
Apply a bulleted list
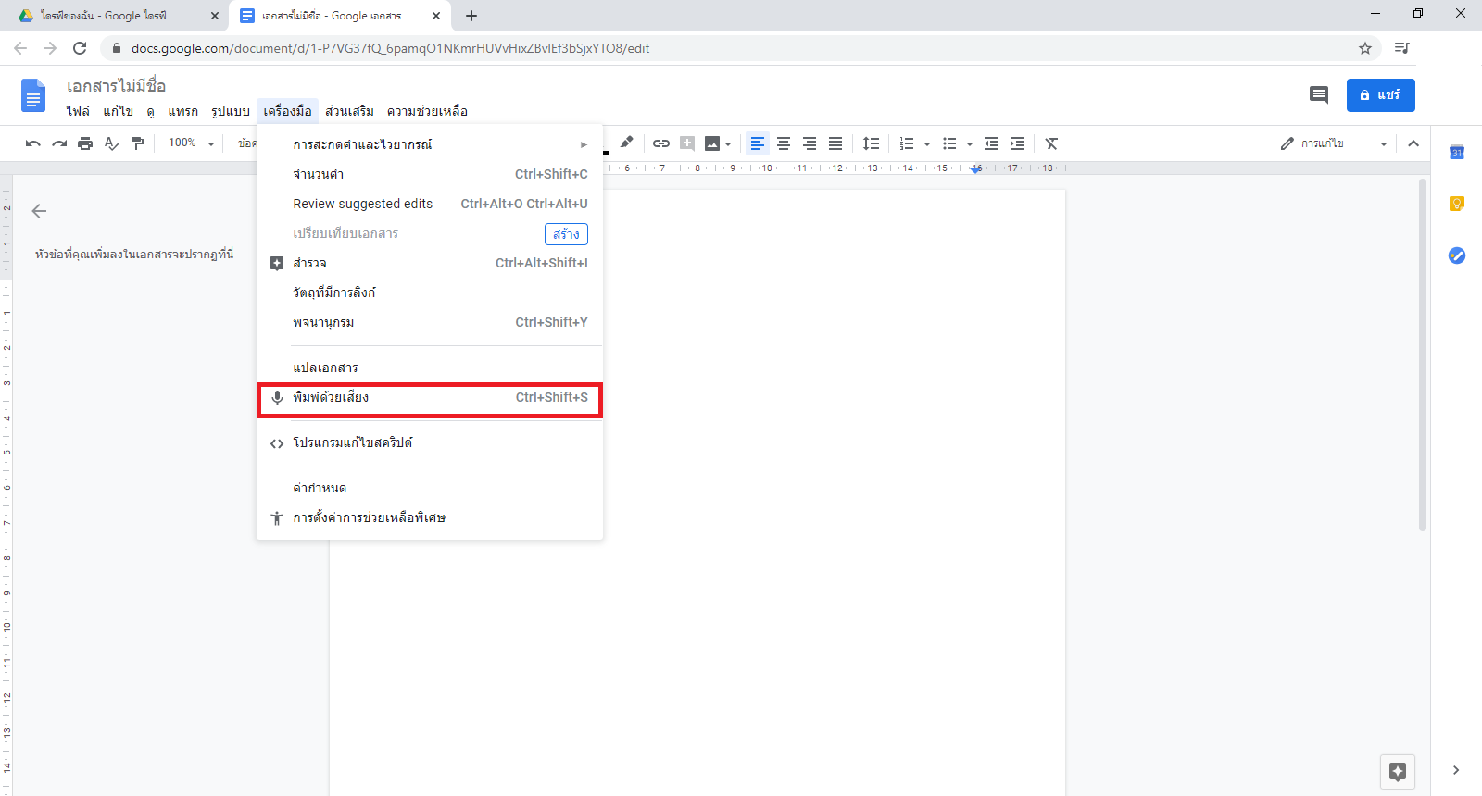pos(949,143)
